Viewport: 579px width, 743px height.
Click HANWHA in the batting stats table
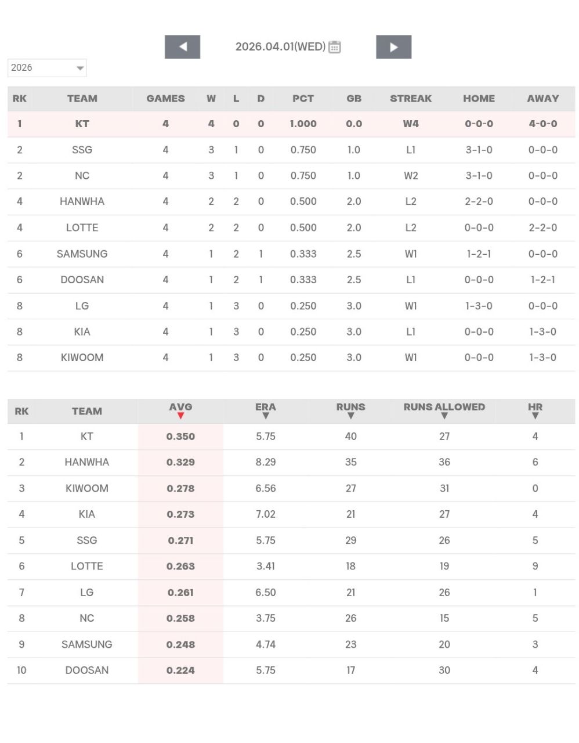86,462
